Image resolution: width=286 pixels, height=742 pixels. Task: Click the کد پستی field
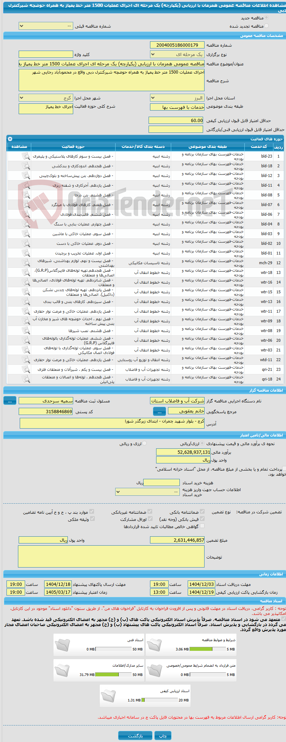[x=46, y=411]
